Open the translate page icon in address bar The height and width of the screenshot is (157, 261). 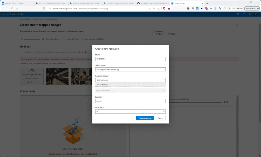149,8
